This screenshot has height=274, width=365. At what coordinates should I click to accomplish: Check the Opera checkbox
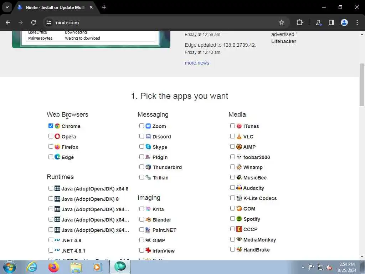click(51, 136)
